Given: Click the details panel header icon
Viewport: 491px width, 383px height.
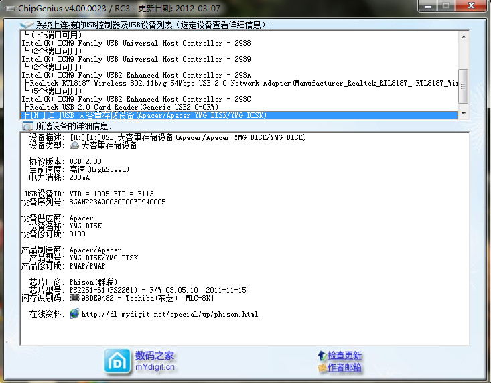Looking at the screenshot, I should coord(27,126).
